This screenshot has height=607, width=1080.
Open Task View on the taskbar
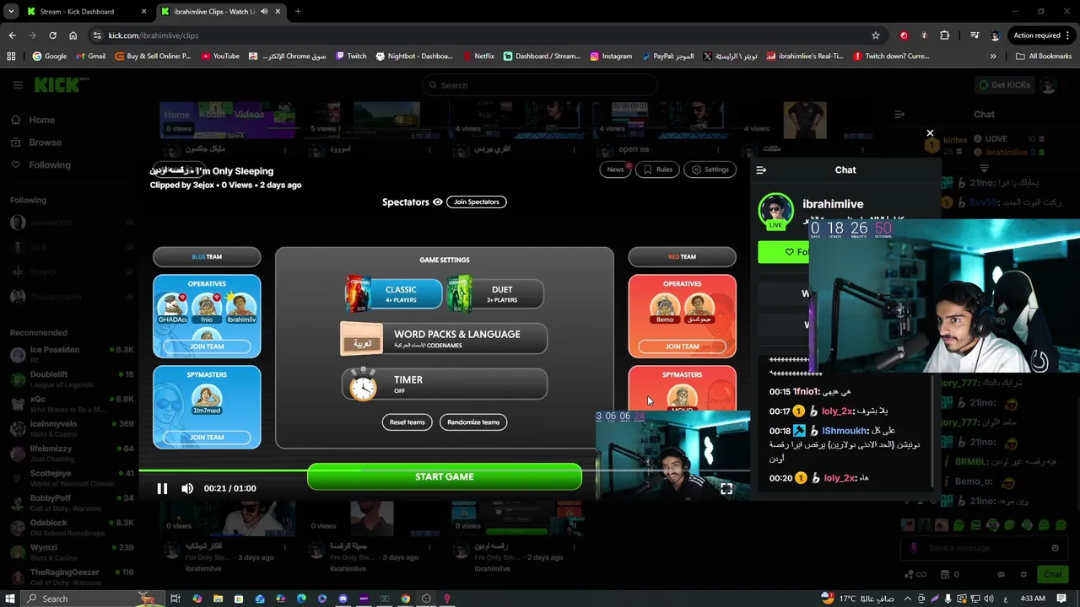point(175,599)
